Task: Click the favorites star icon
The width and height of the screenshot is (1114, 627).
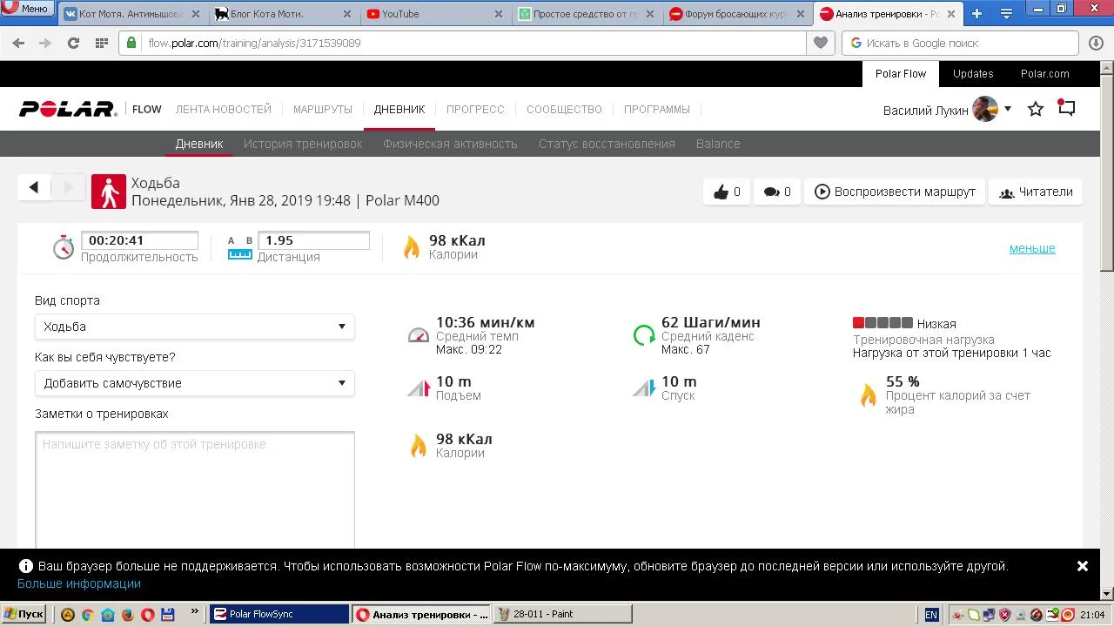Action: pos(1036,109)
